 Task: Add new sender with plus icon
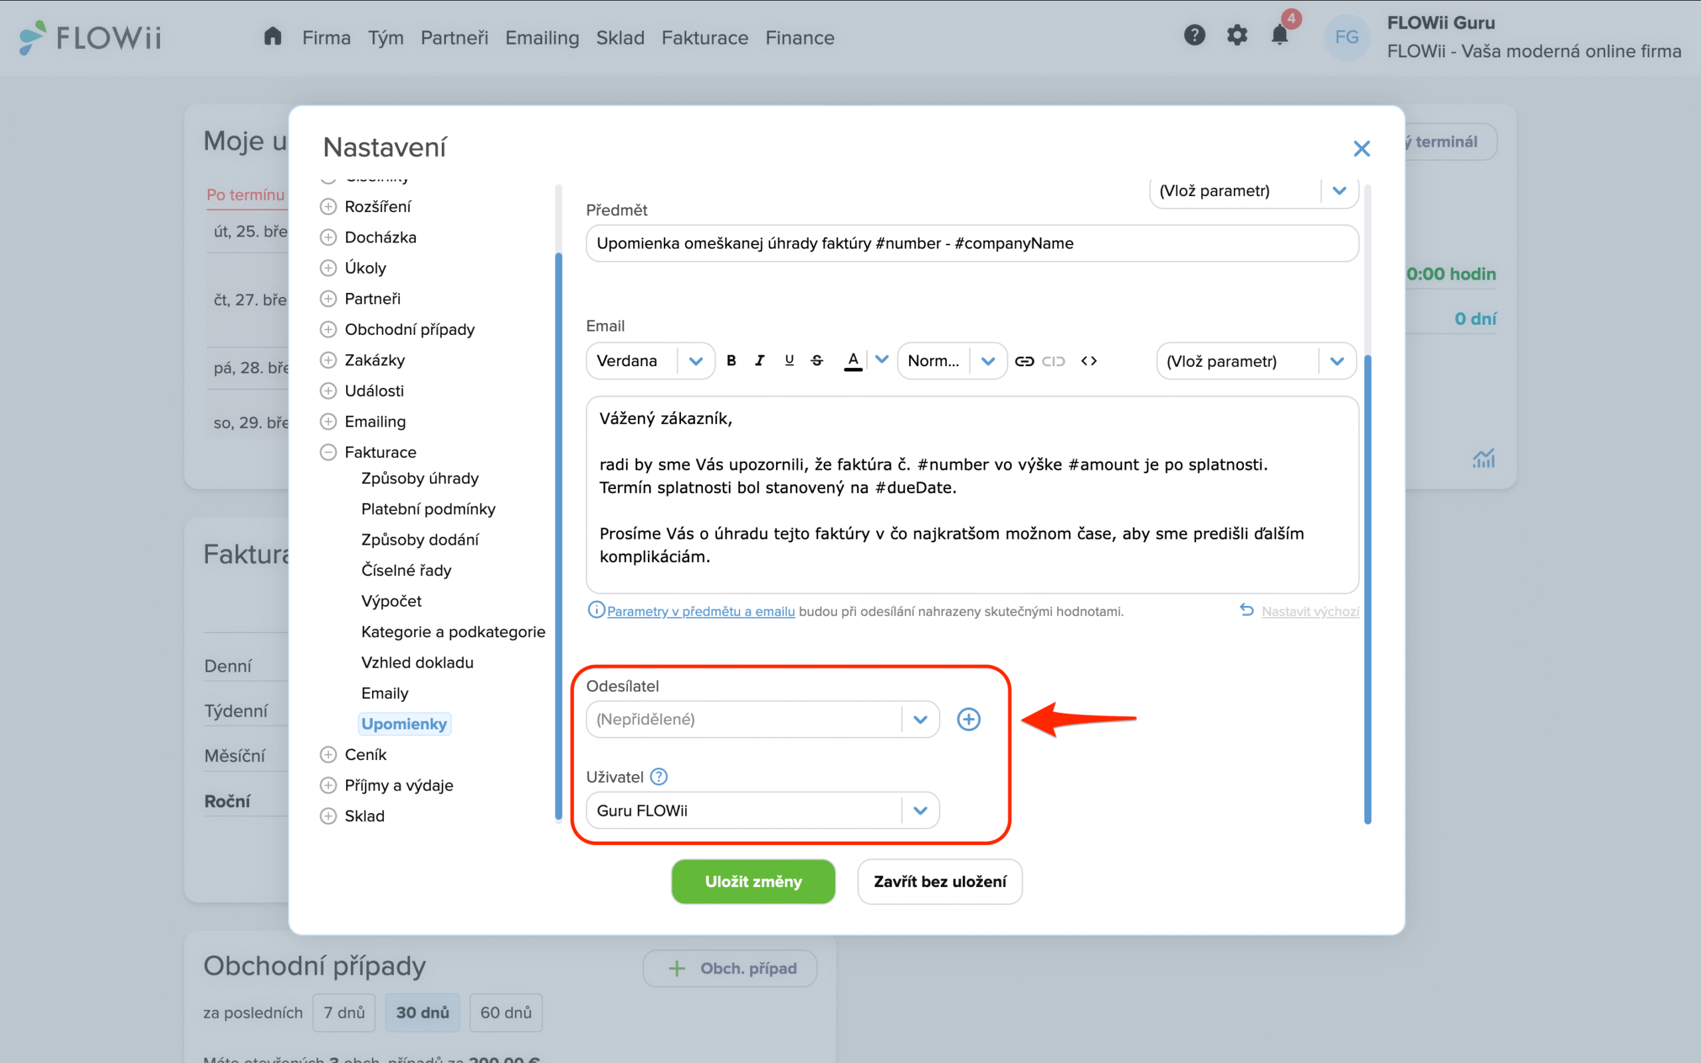[x=969, y=720]
